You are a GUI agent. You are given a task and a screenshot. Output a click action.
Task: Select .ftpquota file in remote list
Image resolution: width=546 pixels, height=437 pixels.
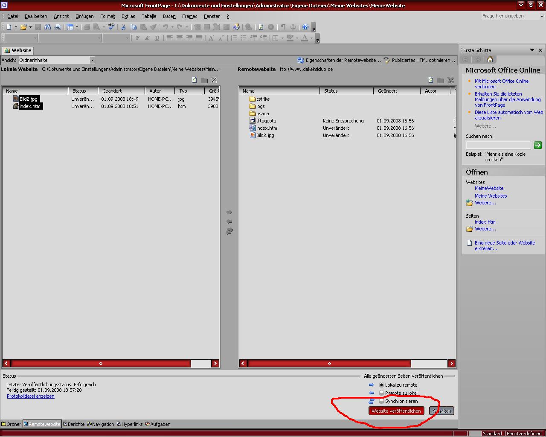click(263, 121)
